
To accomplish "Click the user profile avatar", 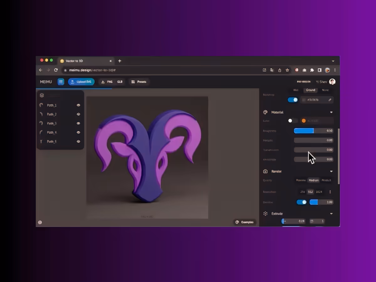I will pyautogui.click(x=332, y=82).
